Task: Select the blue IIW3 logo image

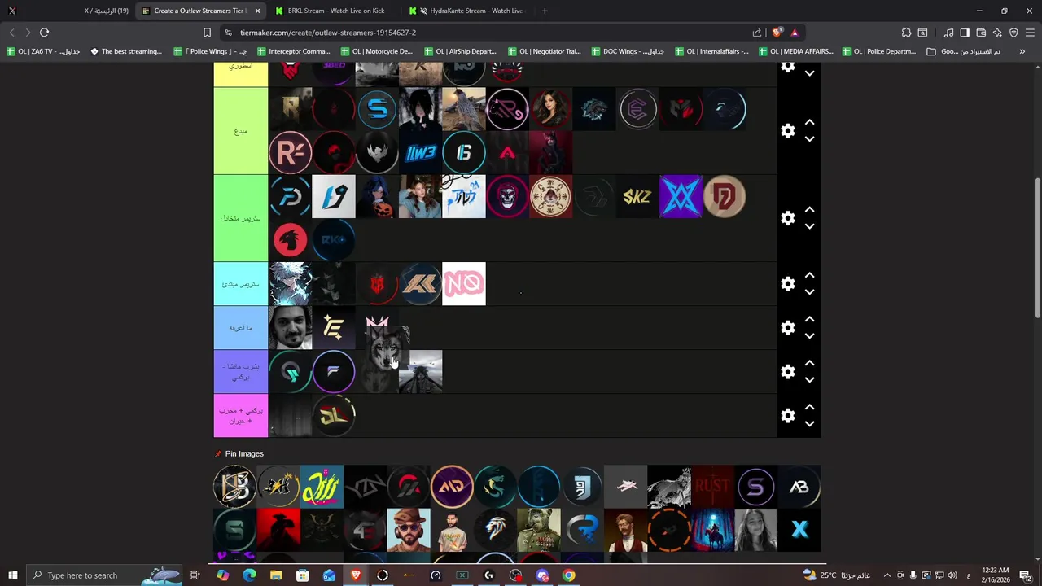Action: (x=421, y=153)
